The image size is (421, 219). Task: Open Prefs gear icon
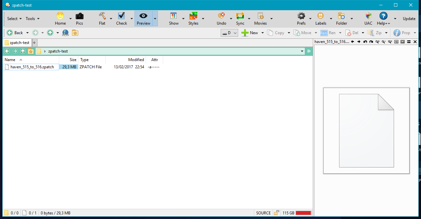[x=301, y=19]
